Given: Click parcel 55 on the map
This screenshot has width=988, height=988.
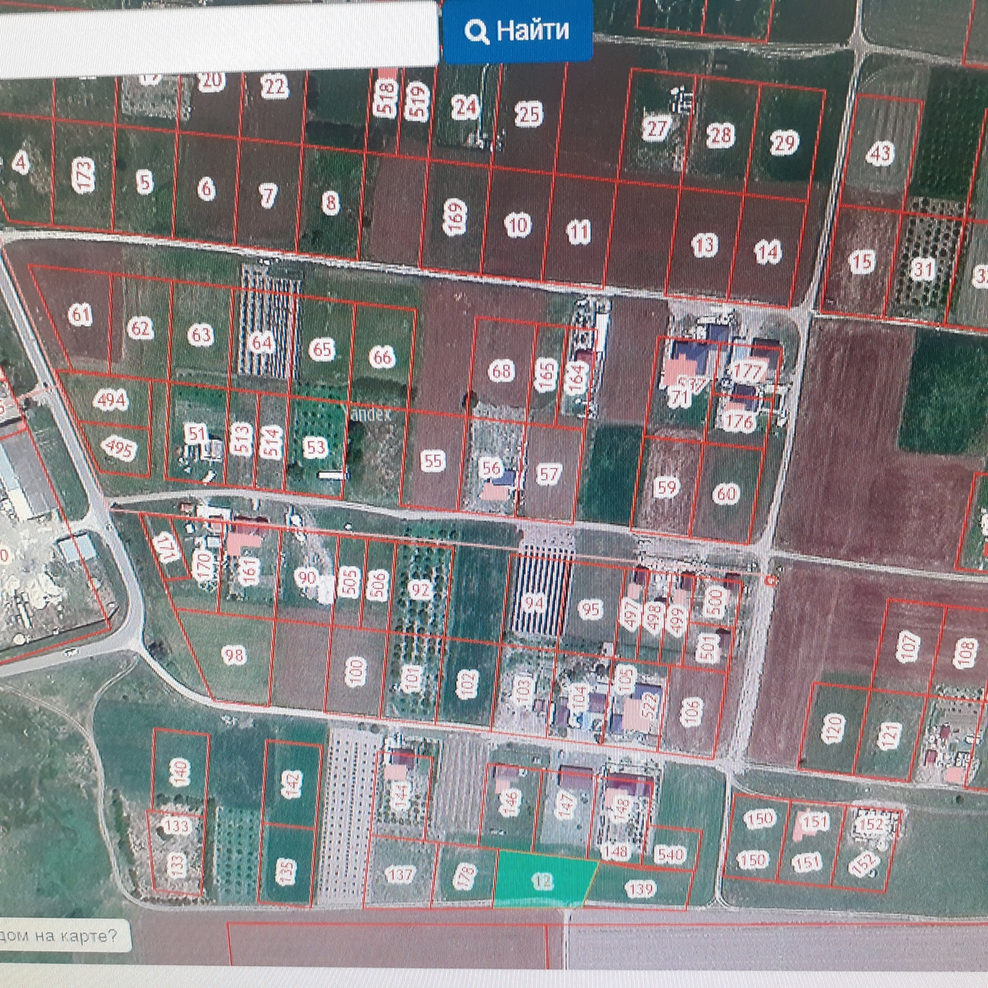Looking at the screenshot, I should [433, 461].
